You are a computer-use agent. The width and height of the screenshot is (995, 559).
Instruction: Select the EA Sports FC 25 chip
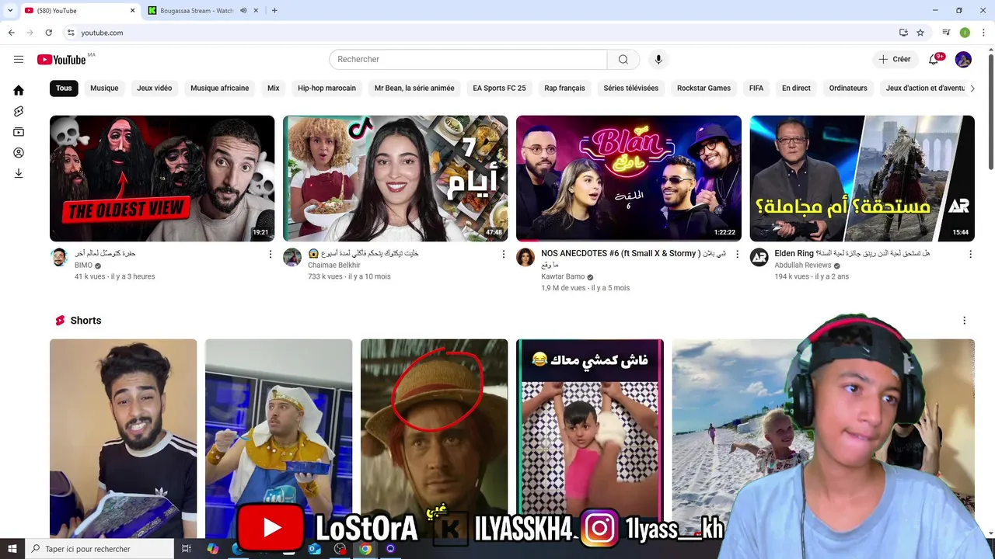click(499, 88)
